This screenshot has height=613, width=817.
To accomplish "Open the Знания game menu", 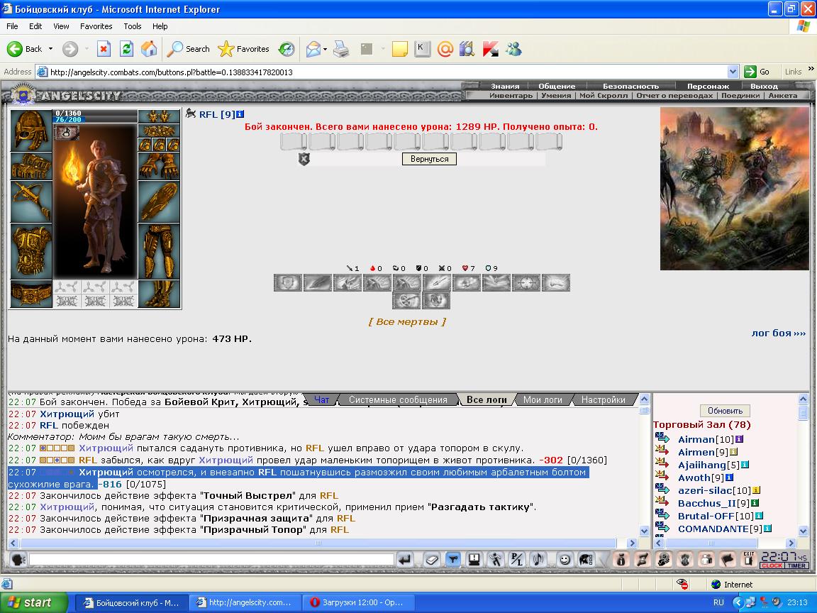I will (x=505, y=87).
